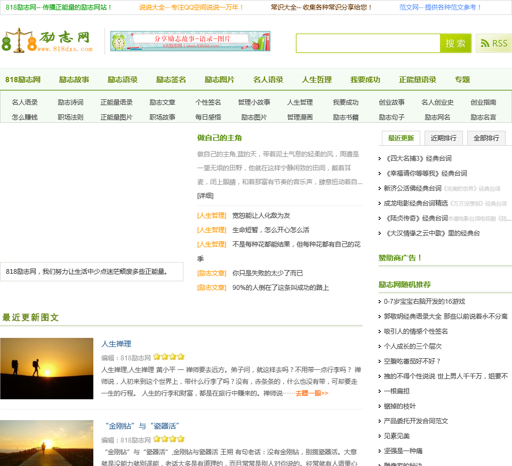Image resolution: width=512 pixels, height=466 pixels.
Task: Open 《幸福请你等等我》经典台词 link
Action: [426, 173]
